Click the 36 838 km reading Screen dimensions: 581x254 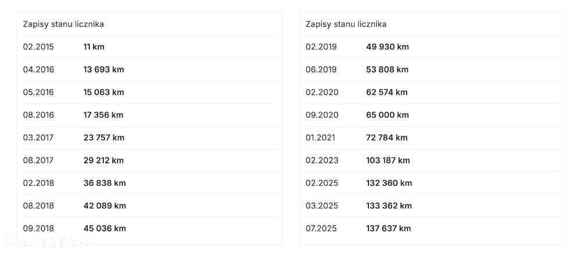pos(105,183)
